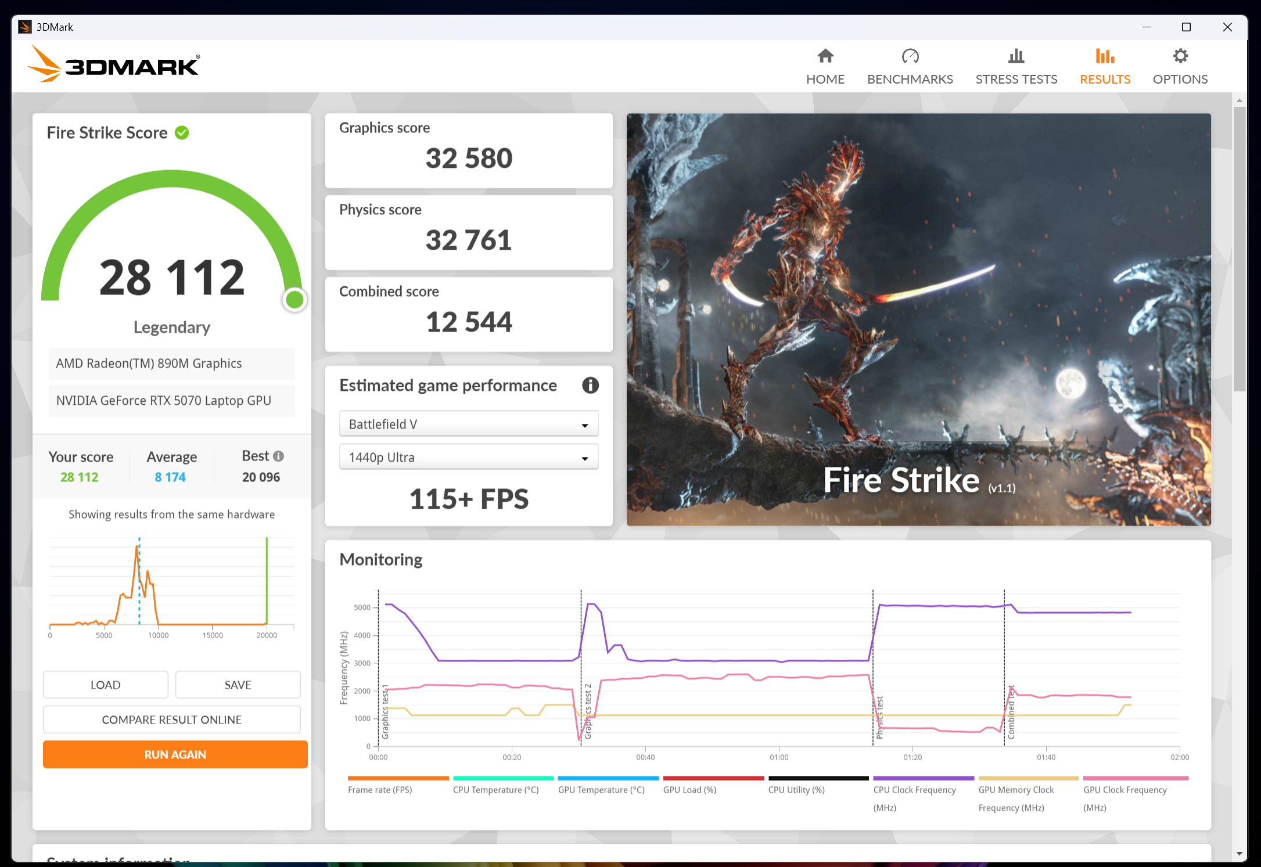This screenshot has width=1261, height=867.
Task: Click the scrollbar up arrow
Action: (x=1240, y=100)
